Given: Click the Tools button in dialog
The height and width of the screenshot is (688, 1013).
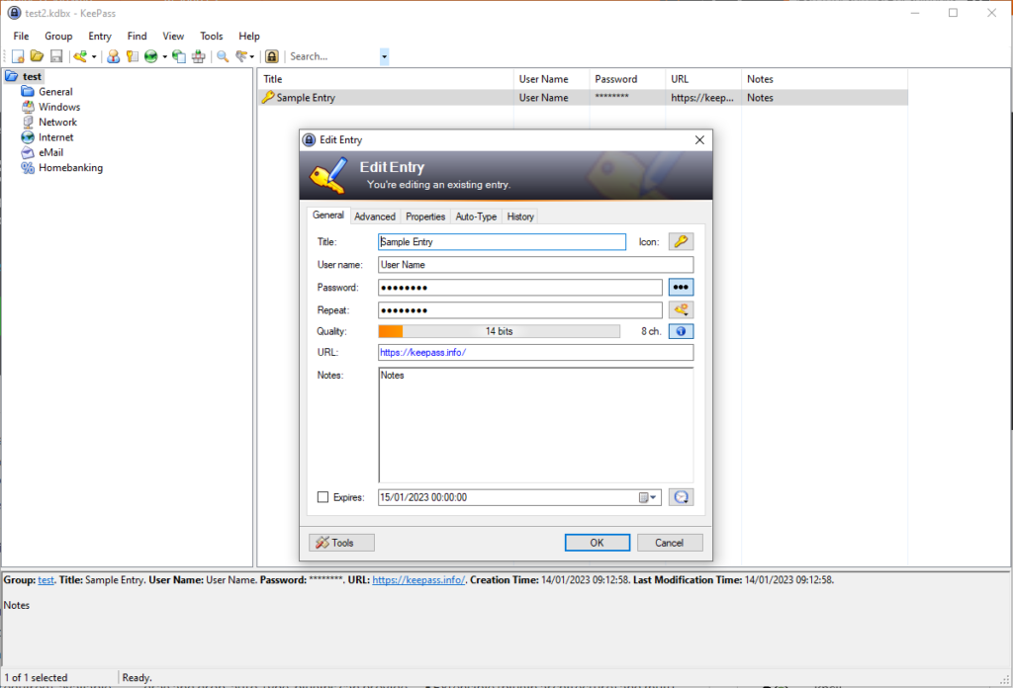Looking at the screenshot, I should click(x=341, y=543).
